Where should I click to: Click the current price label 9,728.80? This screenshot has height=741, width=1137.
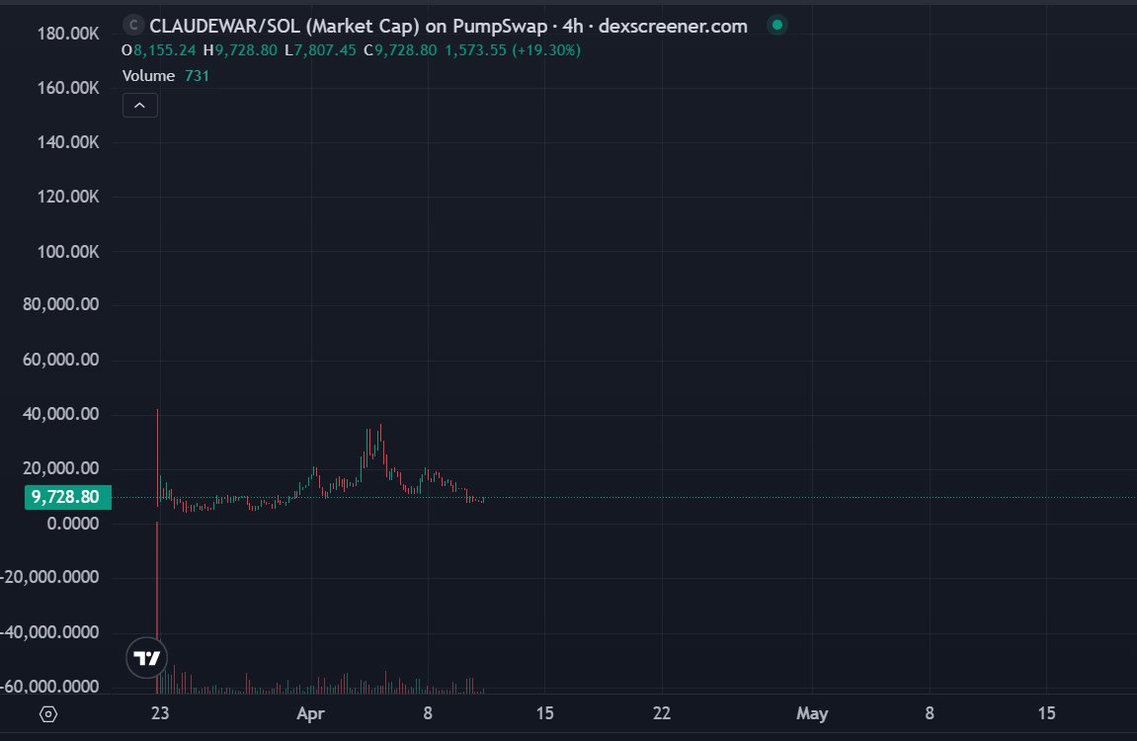click(67, 497)
